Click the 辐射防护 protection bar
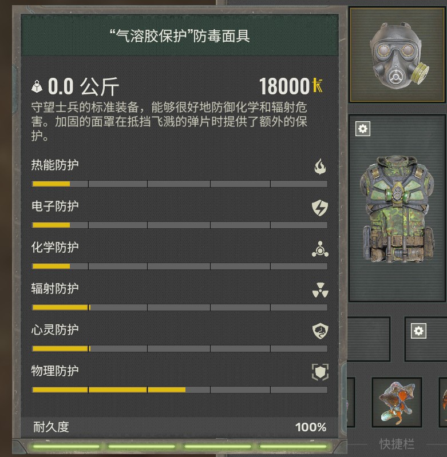This screenshot has width=447, height=457. pyautogui.click(x=180, y=308)
